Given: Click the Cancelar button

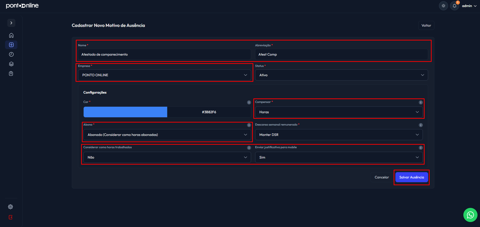Looking at the screenshot, I should point(382,177).
